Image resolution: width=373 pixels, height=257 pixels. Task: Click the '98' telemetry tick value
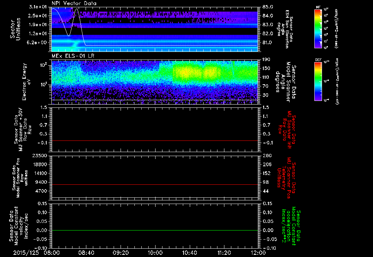pos(265,182)
